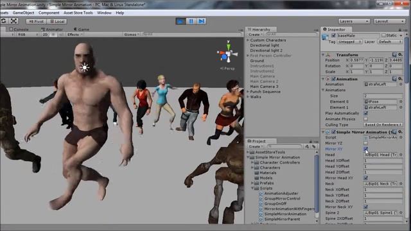
Task: Open the Window menu
Action: 104,13
